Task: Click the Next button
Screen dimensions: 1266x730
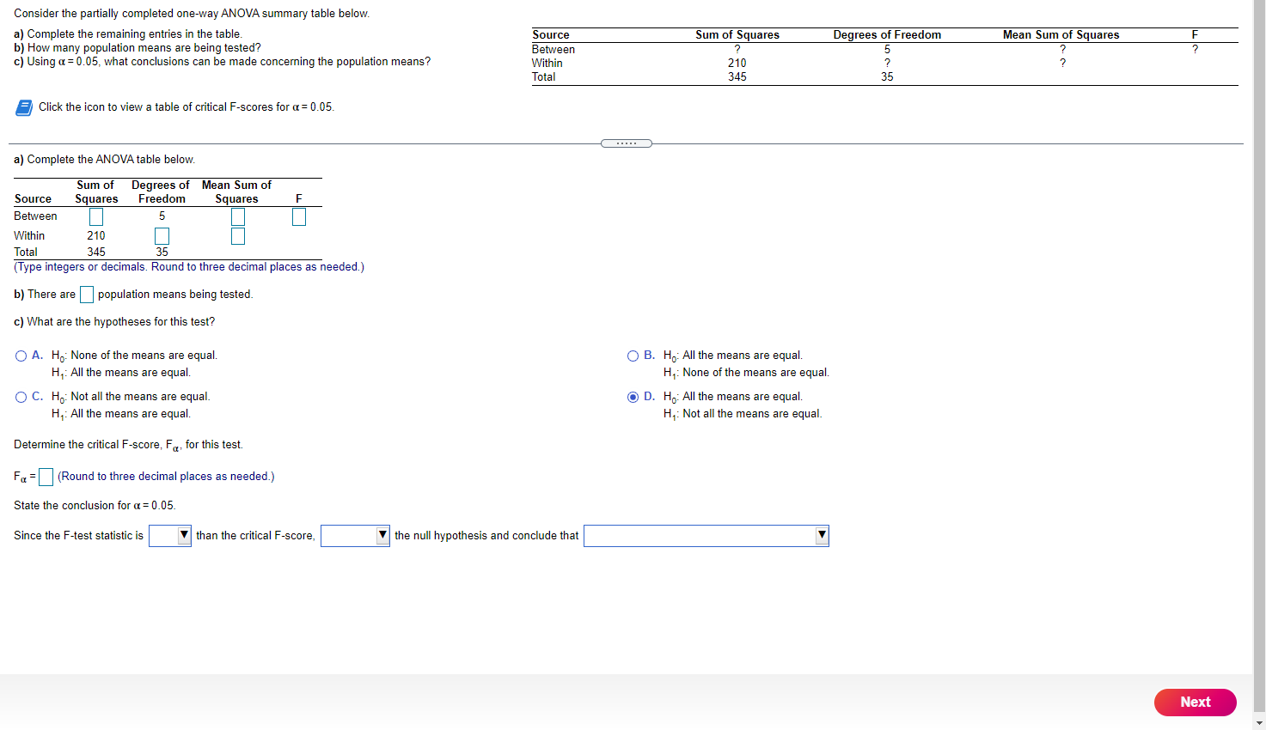Action: coord(1195,702)
